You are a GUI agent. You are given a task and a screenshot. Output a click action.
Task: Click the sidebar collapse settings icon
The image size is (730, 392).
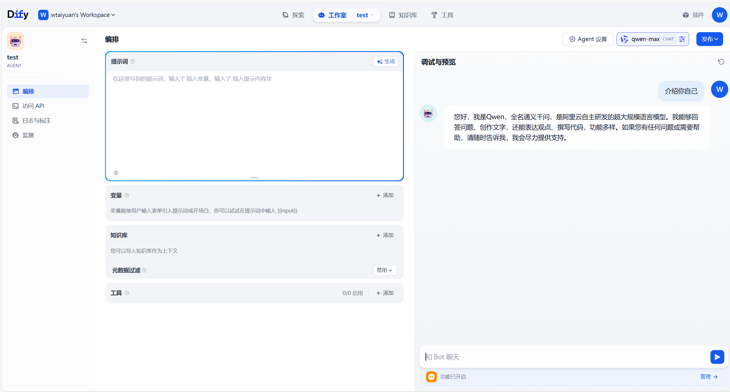(84, 41)
